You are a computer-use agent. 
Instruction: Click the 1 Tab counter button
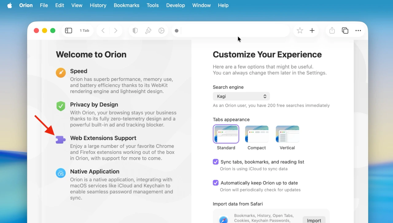tap(84, 30)
